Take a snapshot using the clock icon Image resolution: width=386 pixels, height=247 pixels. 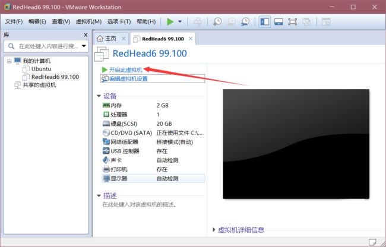click(217, 21)
